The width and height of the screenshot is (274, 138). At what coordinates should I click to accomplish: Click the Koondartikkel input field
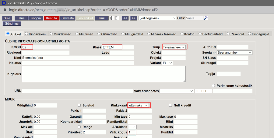click(94, 122)
